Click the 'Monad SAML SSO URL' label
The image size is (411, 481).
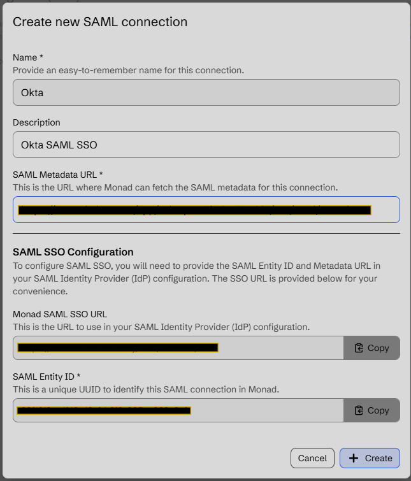[x=60, y=313]
